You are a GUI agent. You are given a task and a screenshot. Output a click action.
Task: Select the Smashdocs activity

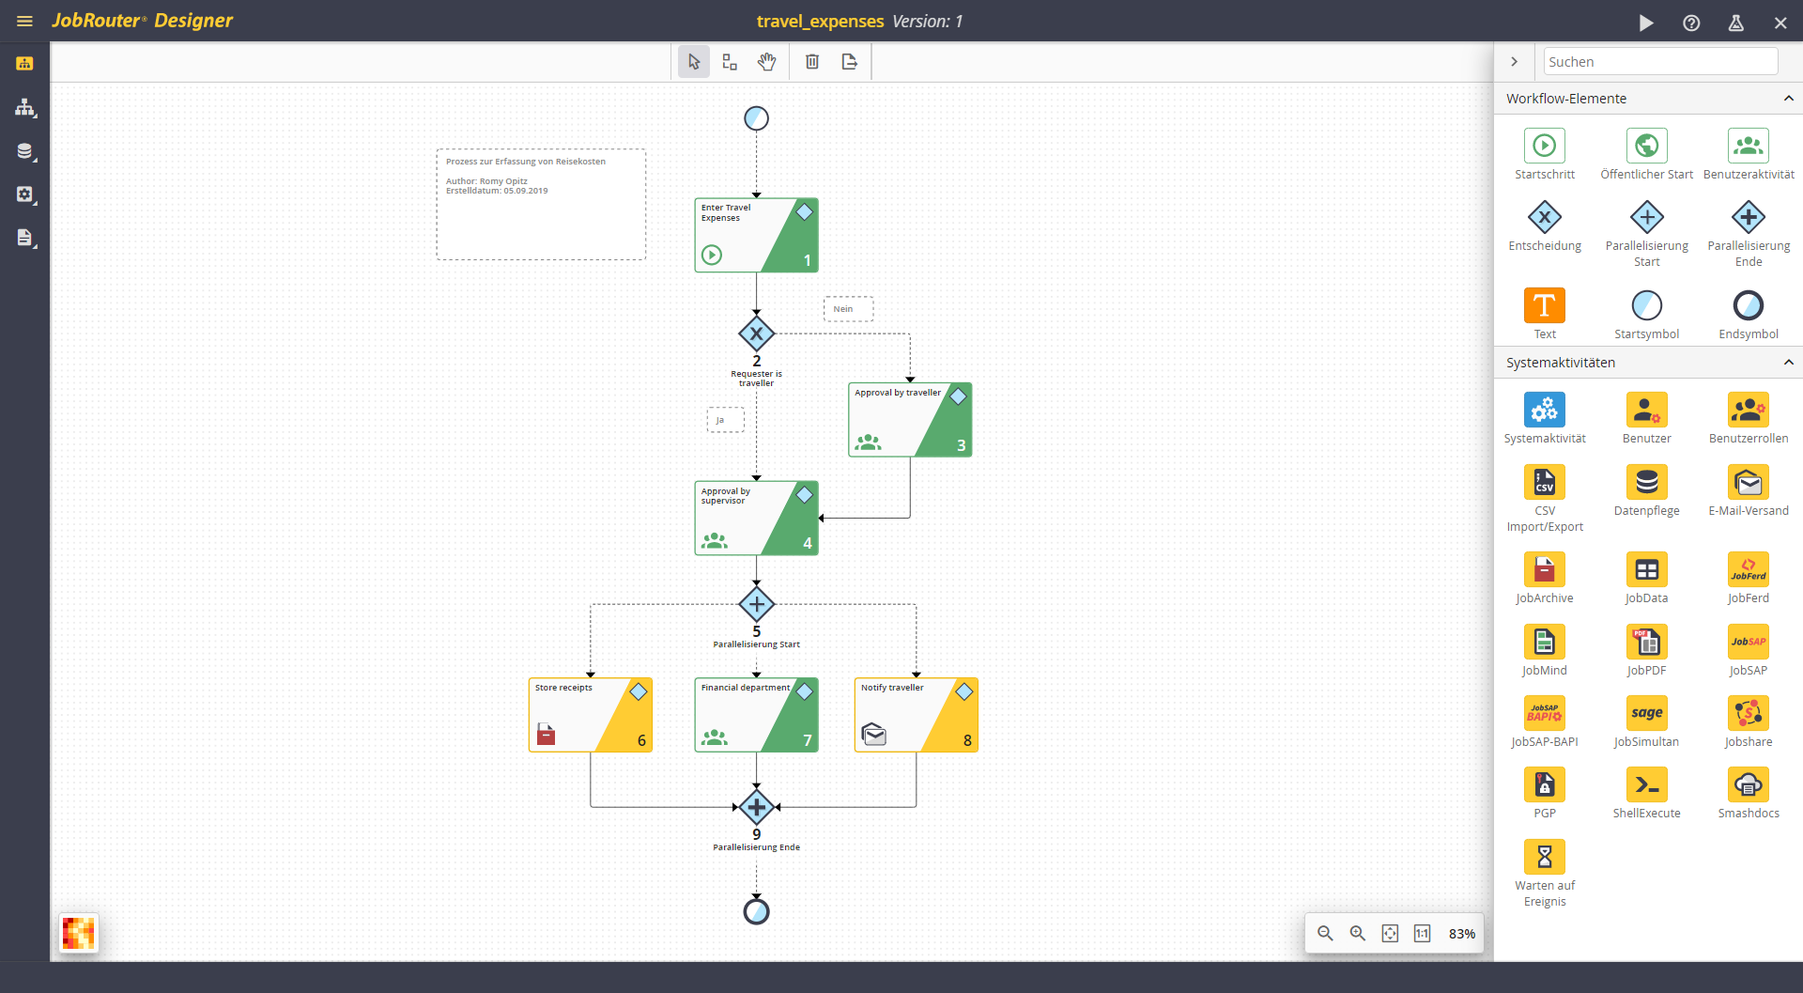click(1749, 793)
